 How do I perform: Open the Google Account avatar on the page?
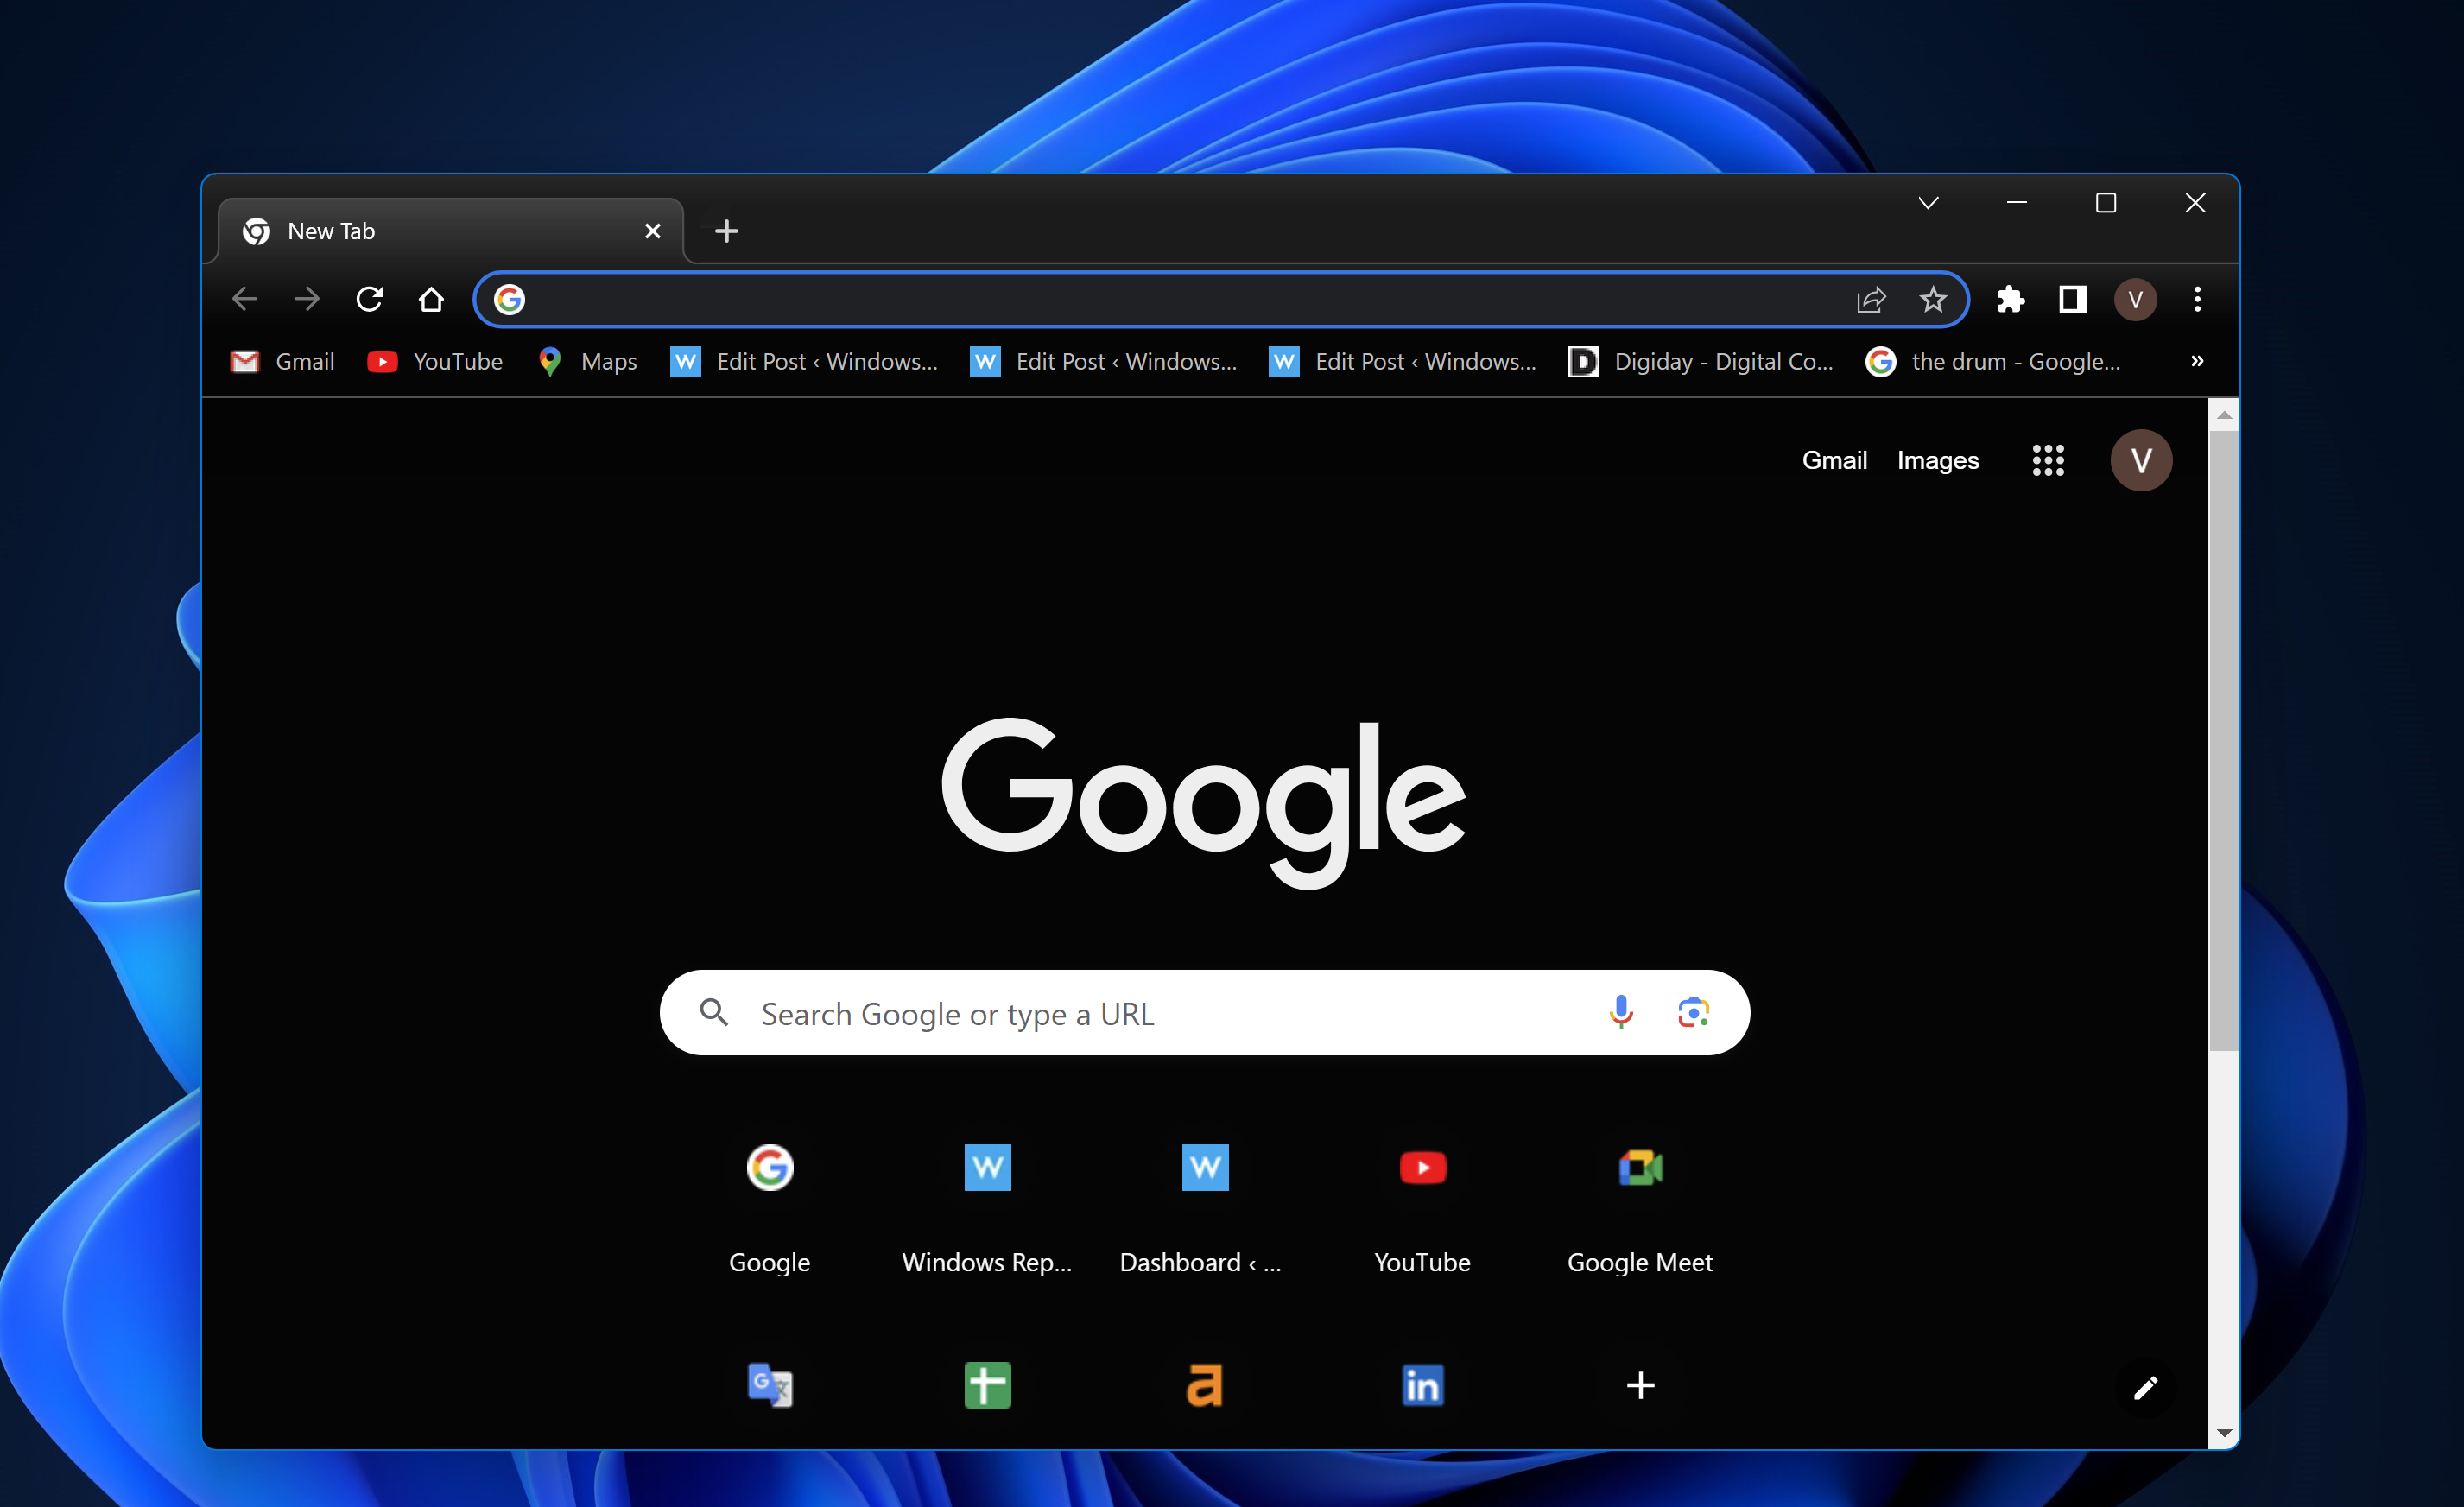click(2141, 460)
